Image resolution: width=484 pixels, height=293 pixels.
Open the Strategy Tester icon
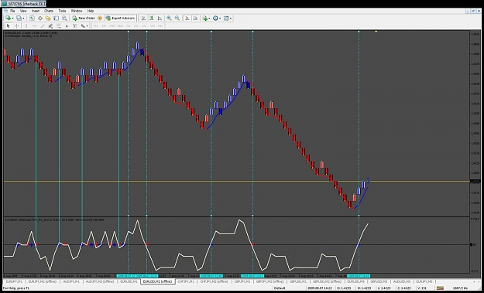click(x=64, y=19)
